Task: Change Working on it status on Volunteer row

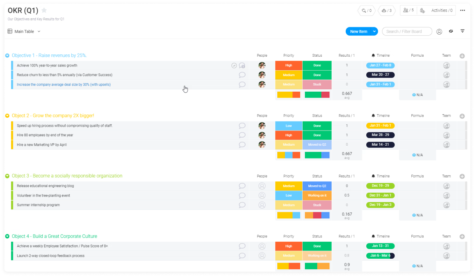Action: pos(317,195)
